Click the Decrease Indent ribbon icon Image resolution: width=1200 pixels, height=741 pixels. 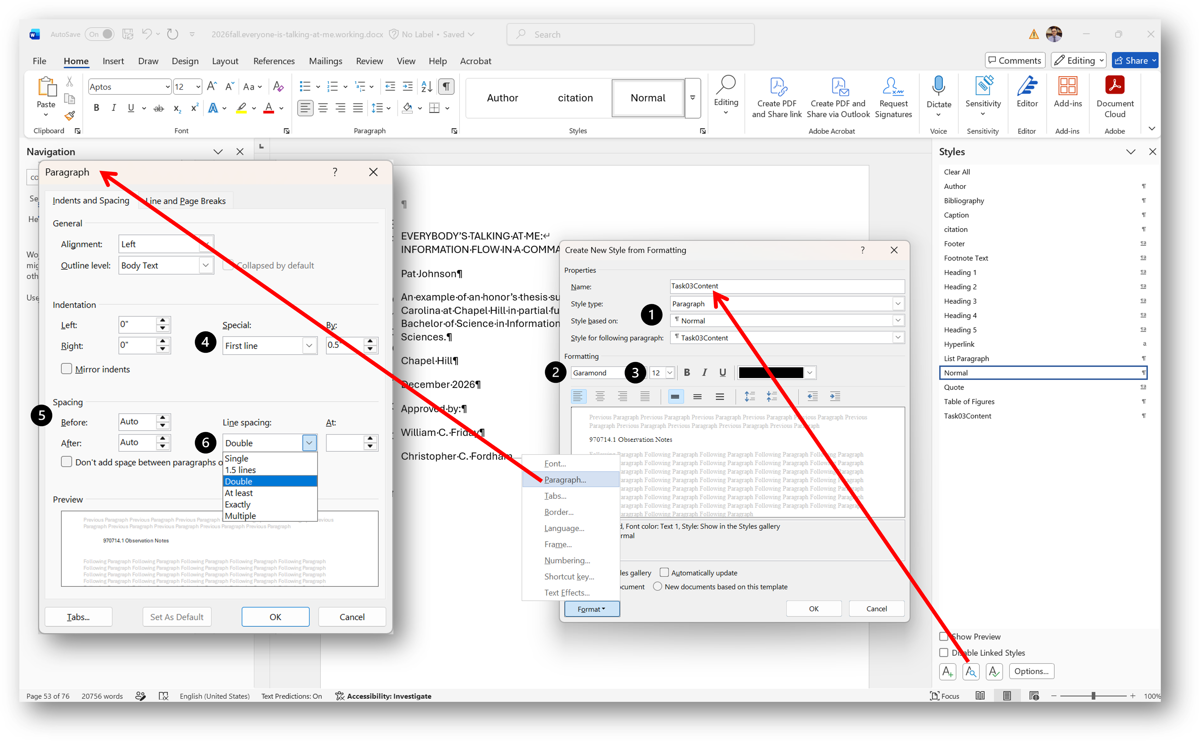(x=390, y=87)
